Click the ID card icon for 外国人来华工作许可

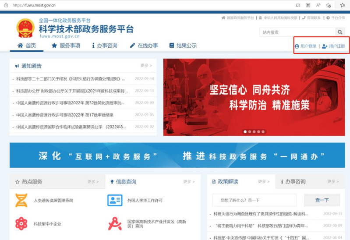point(115,200)
